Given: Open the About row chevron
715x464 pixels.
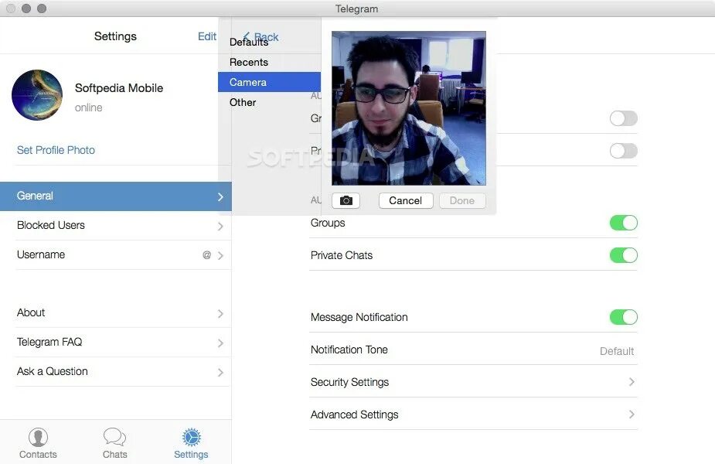Looking at the screenshot, I should click(x=220, y=314).
